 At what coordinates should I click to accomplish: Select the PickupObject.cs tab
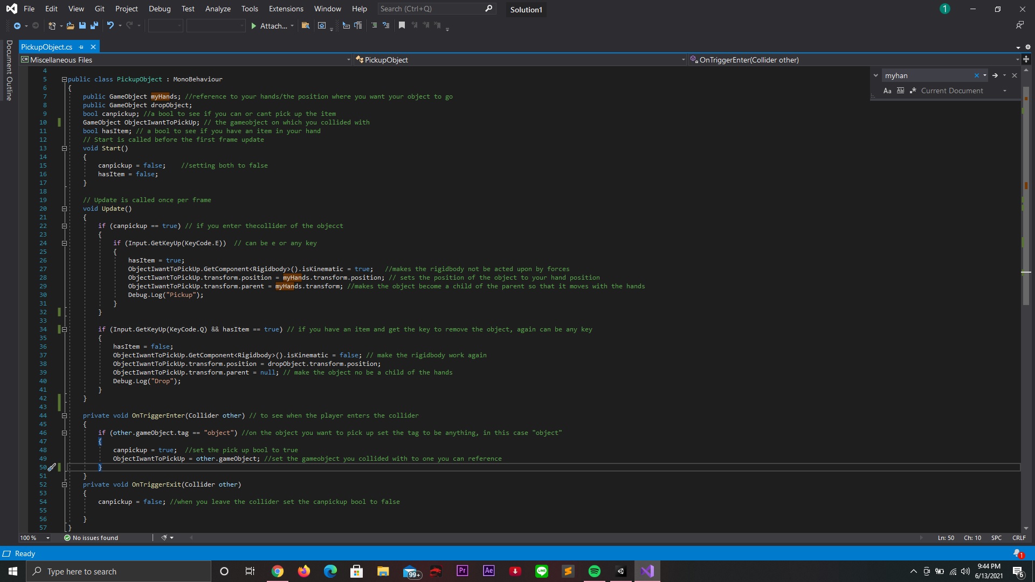[x=47, y=47]
